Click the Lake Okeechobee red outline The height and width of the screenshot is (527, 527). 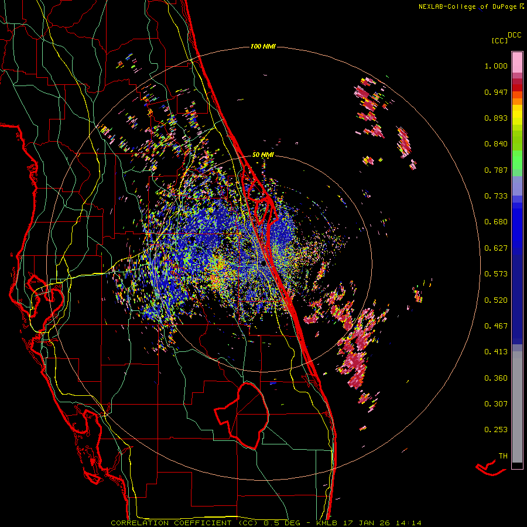click(242, 415)
